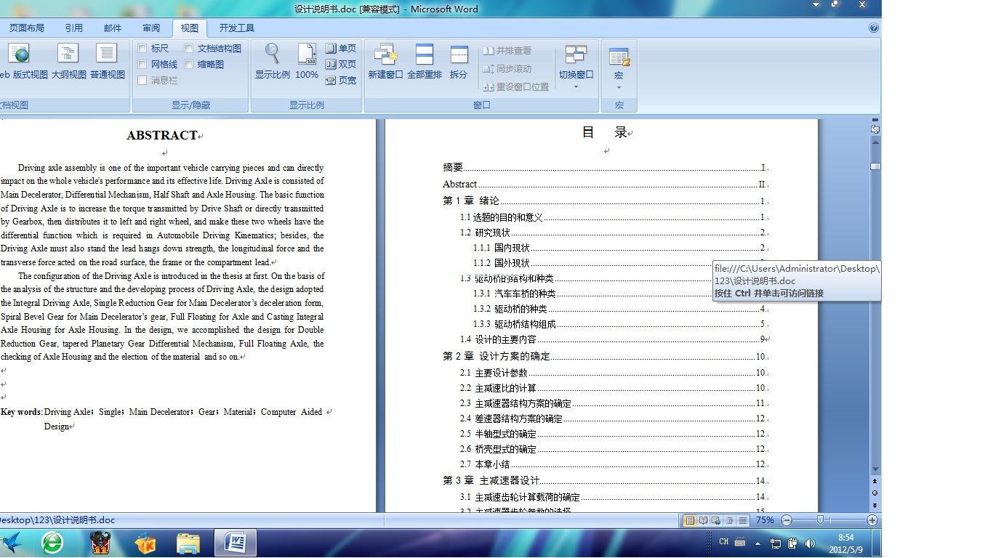Click 1.1 选题的目的和意义 contents entry
The image size is (993, 558).
[614, 217]
